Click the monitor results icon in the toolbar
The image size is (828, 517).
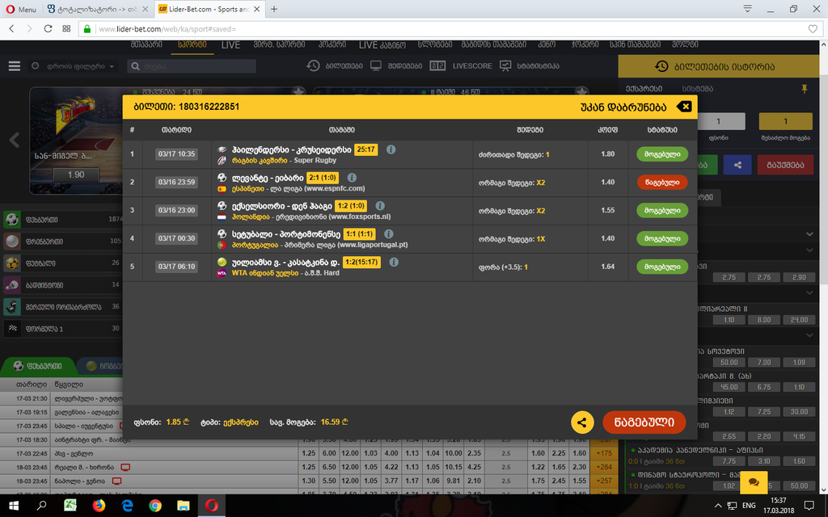click(x=375, y=66)
